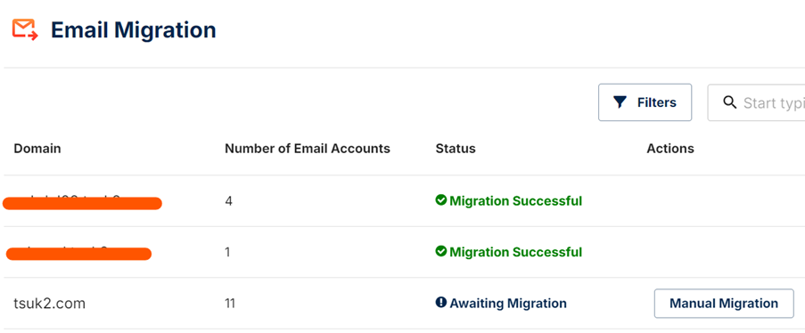
Task: Start Manual Migration for tsuk2.com
Action: click(724, 304)
